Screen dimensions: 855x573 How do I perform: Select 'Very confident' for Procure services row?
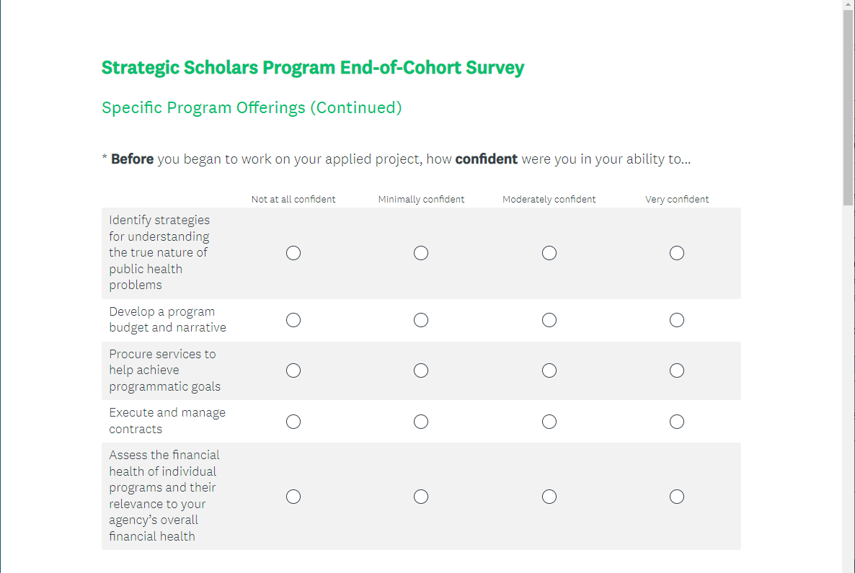677,370
